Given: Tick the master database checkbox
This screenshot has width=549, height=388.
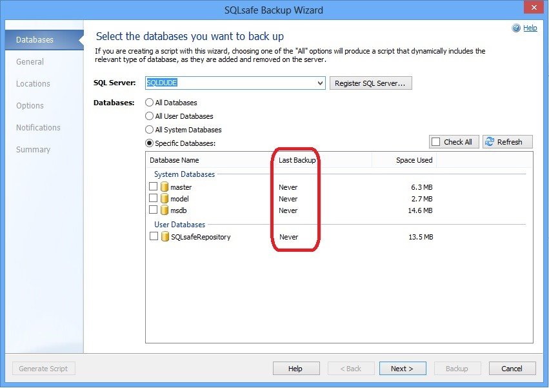Looking at the screenshot, I should [x=153, y=186].
